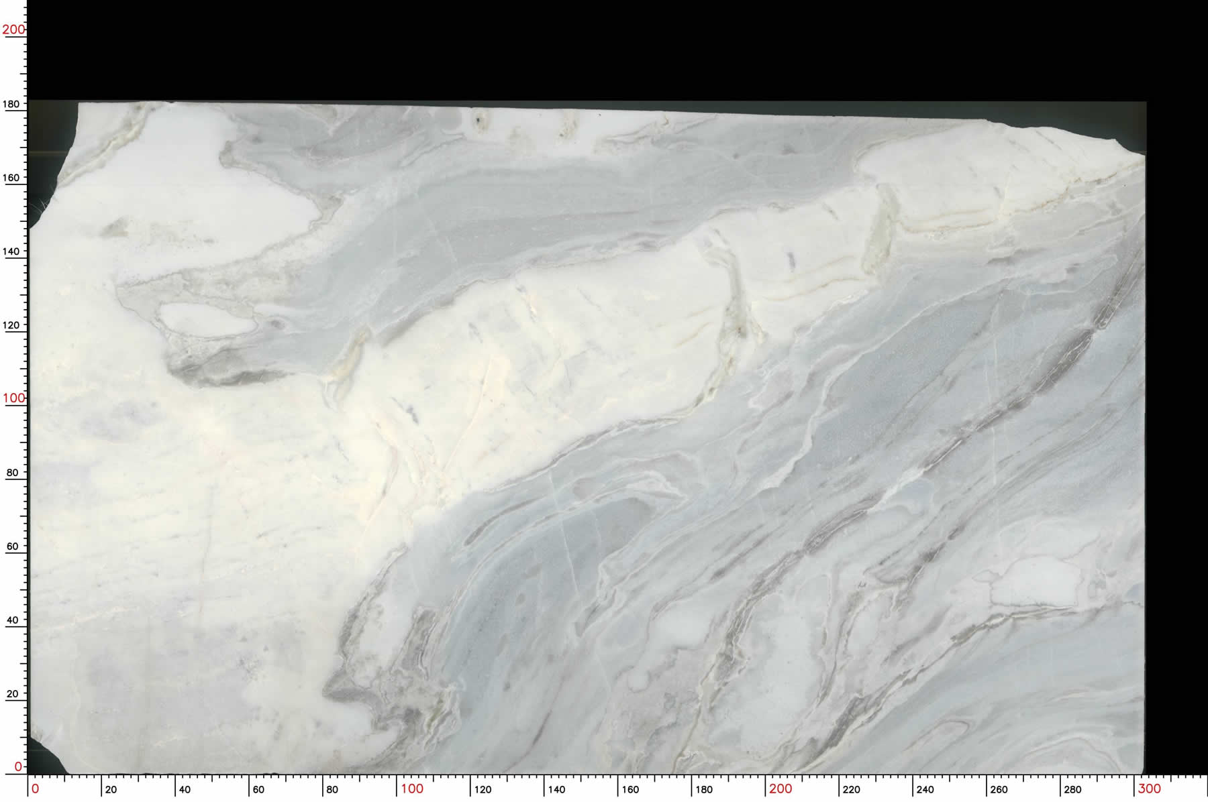Click the red 200 mark on horizontal ruler
1208x802 pixels.
click(x=781, y=789)
